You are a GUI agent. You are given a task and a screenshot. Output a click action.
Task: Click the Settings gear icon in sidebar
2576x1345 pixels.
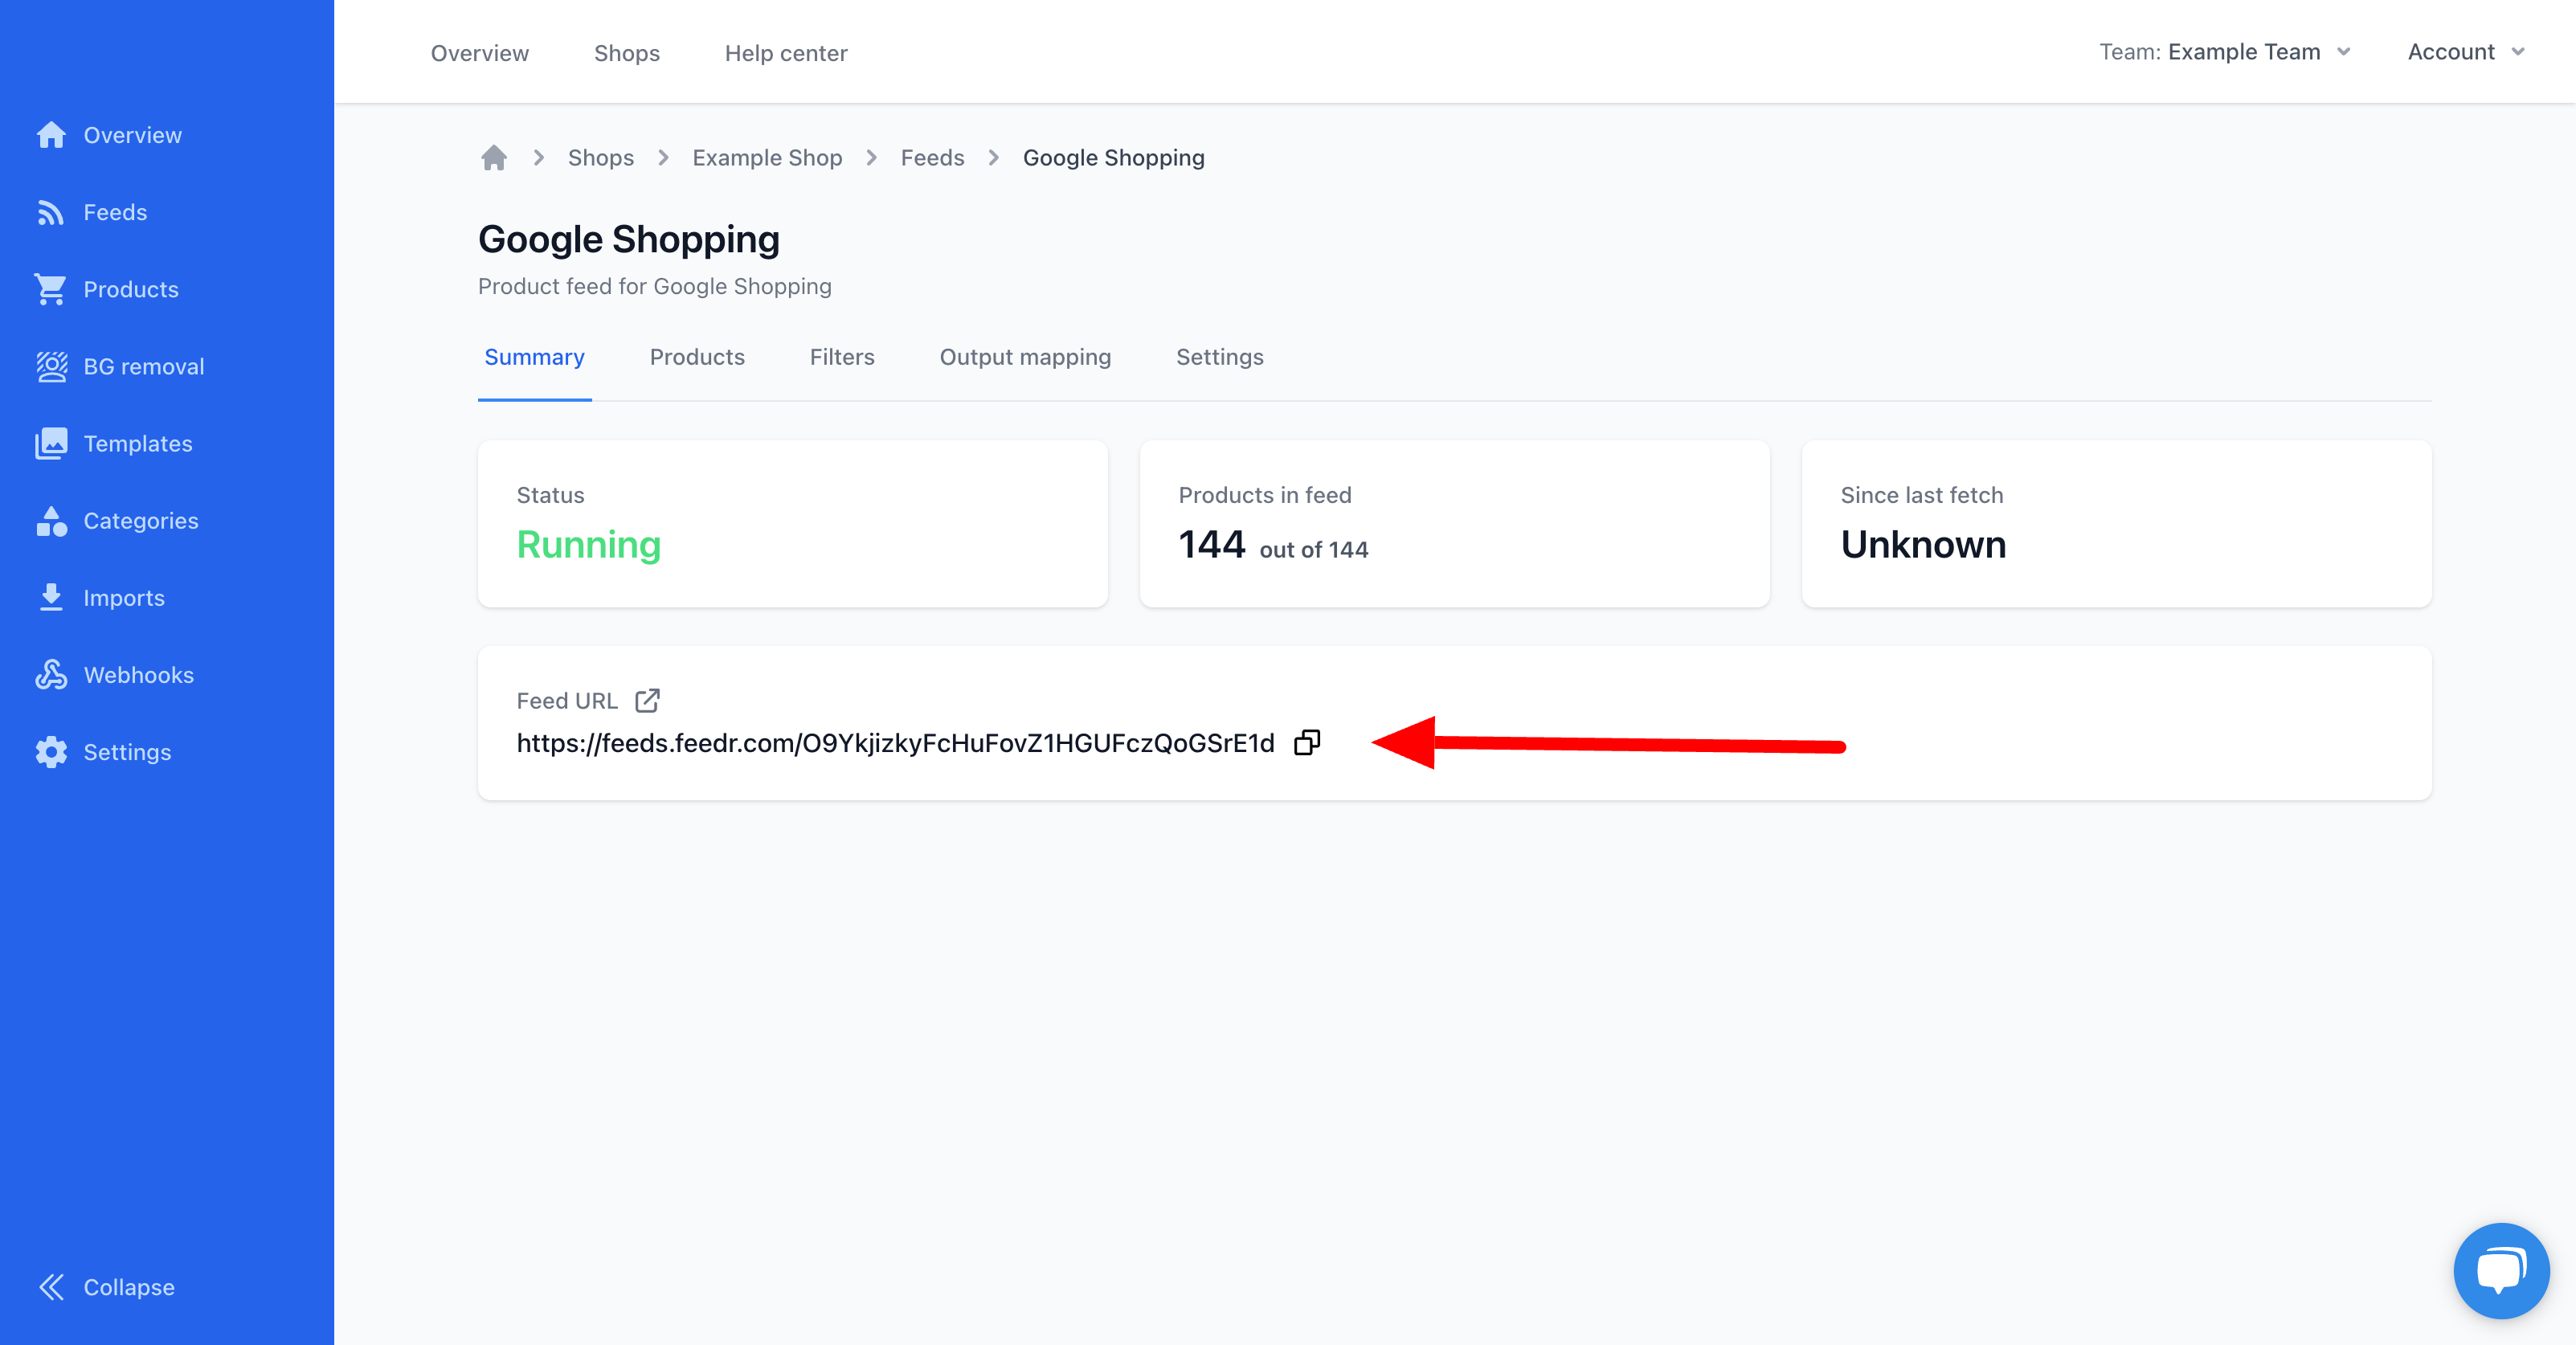[x=51, y=752]
